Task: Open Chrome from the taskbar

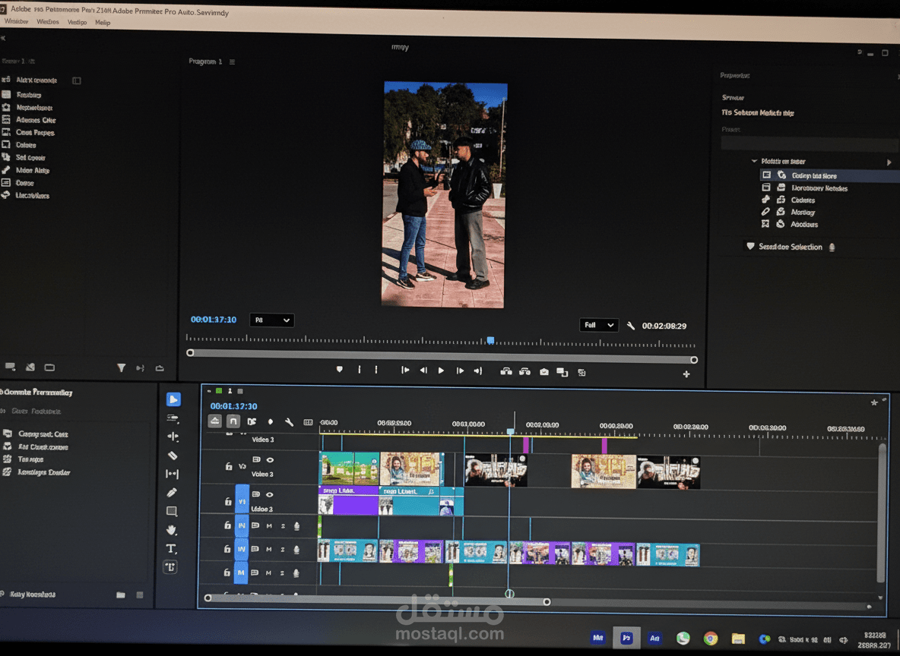Action: pos(711,639)
